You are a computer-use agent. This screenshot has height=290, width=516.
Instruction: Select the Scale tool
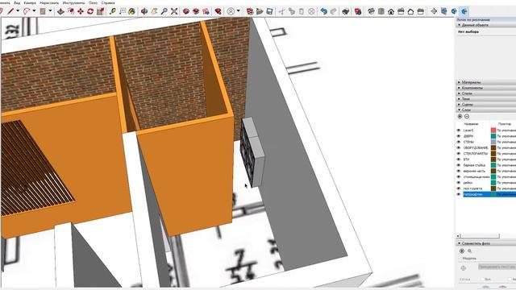click(100, 11)
